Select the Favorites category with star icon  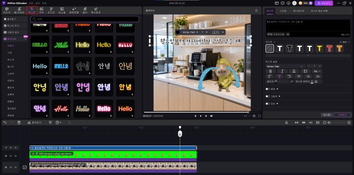click(x=15, y=19)
